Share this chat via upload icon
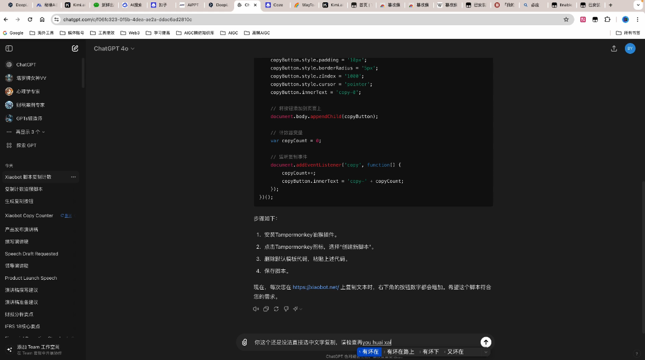645x360 pixels. tap(614, 49)
